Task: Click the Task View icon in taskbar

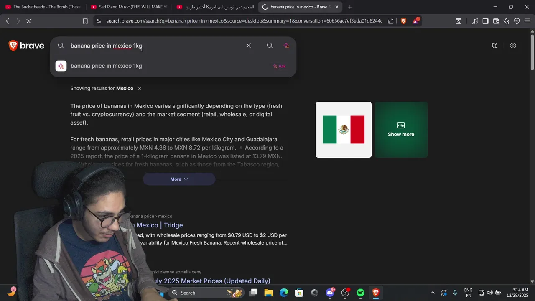Action: click(x=253, y=293)
